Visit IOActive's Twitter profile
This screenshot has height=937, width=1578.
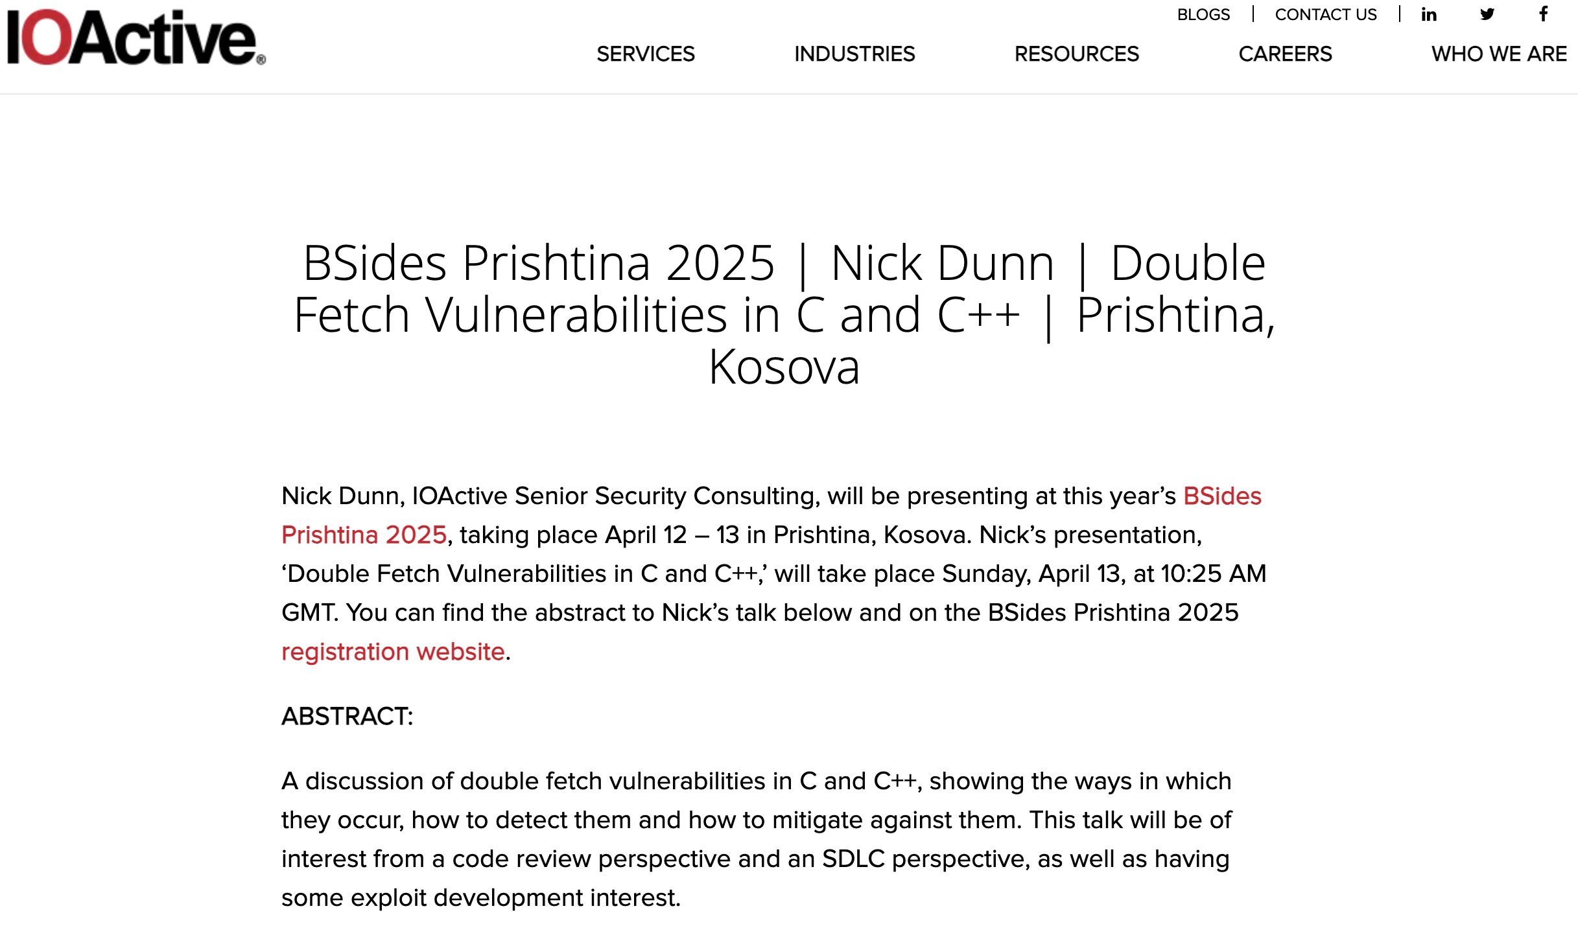click(x=1486, y=14)
